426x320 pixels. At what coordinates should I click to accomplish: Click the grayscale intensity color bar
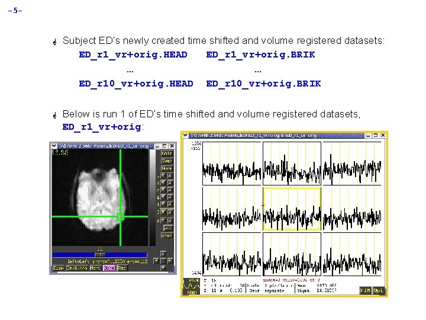153,198
